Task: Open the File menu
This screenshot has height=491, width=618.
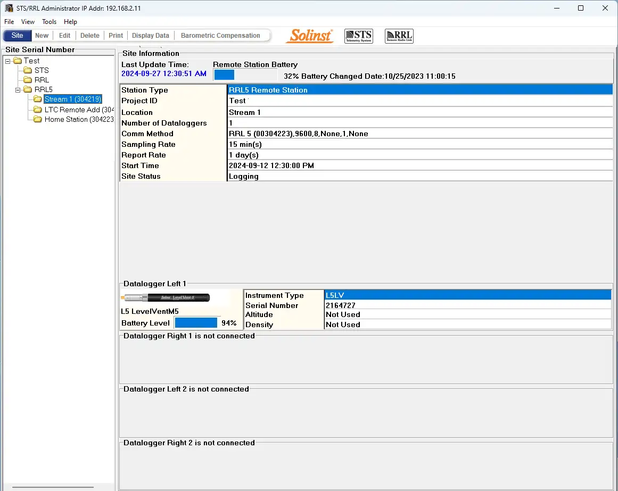Action: 9,22
